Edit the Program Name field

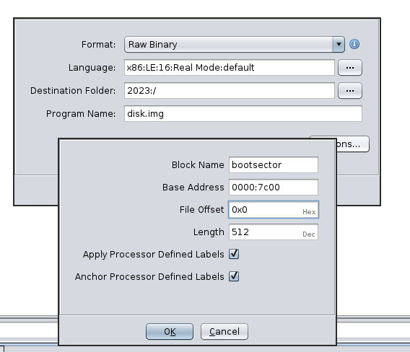243,113
